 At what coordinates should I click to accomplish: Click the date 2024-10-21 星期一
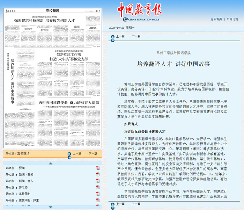[x=122, y=28]
